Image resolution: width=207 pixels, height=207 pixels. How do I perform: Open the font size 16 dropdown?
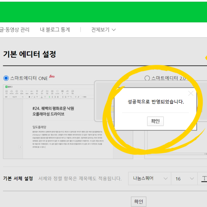pyautogui.click(x=184, y=179)
